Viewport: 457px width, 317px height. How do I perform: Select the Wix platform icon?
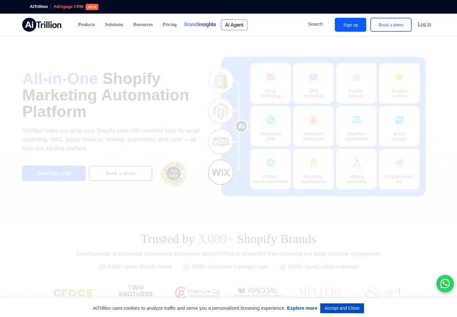tap(221, 172)
